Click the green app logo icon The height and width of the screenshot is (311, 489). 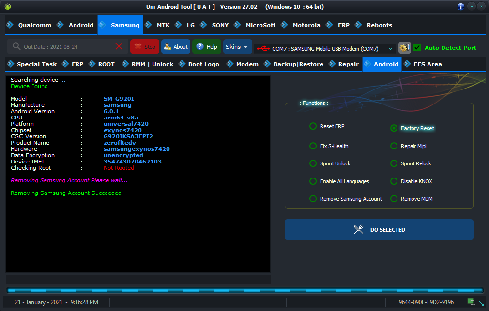(x=8, y=7)
